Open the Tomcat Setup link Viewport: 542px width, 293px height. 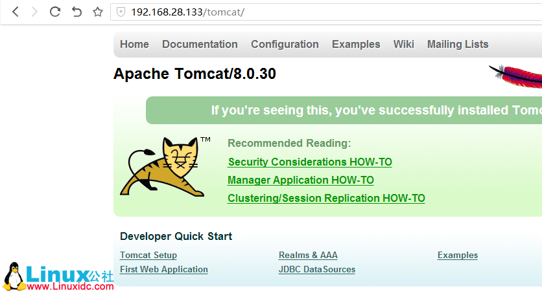click(148, 255)
